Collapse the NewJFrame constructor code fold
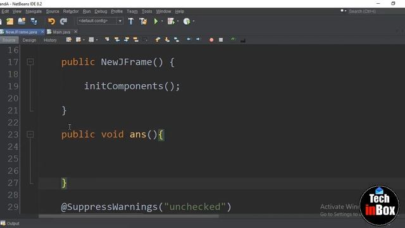This screenshot has width=405, height=228. [30, 62]
